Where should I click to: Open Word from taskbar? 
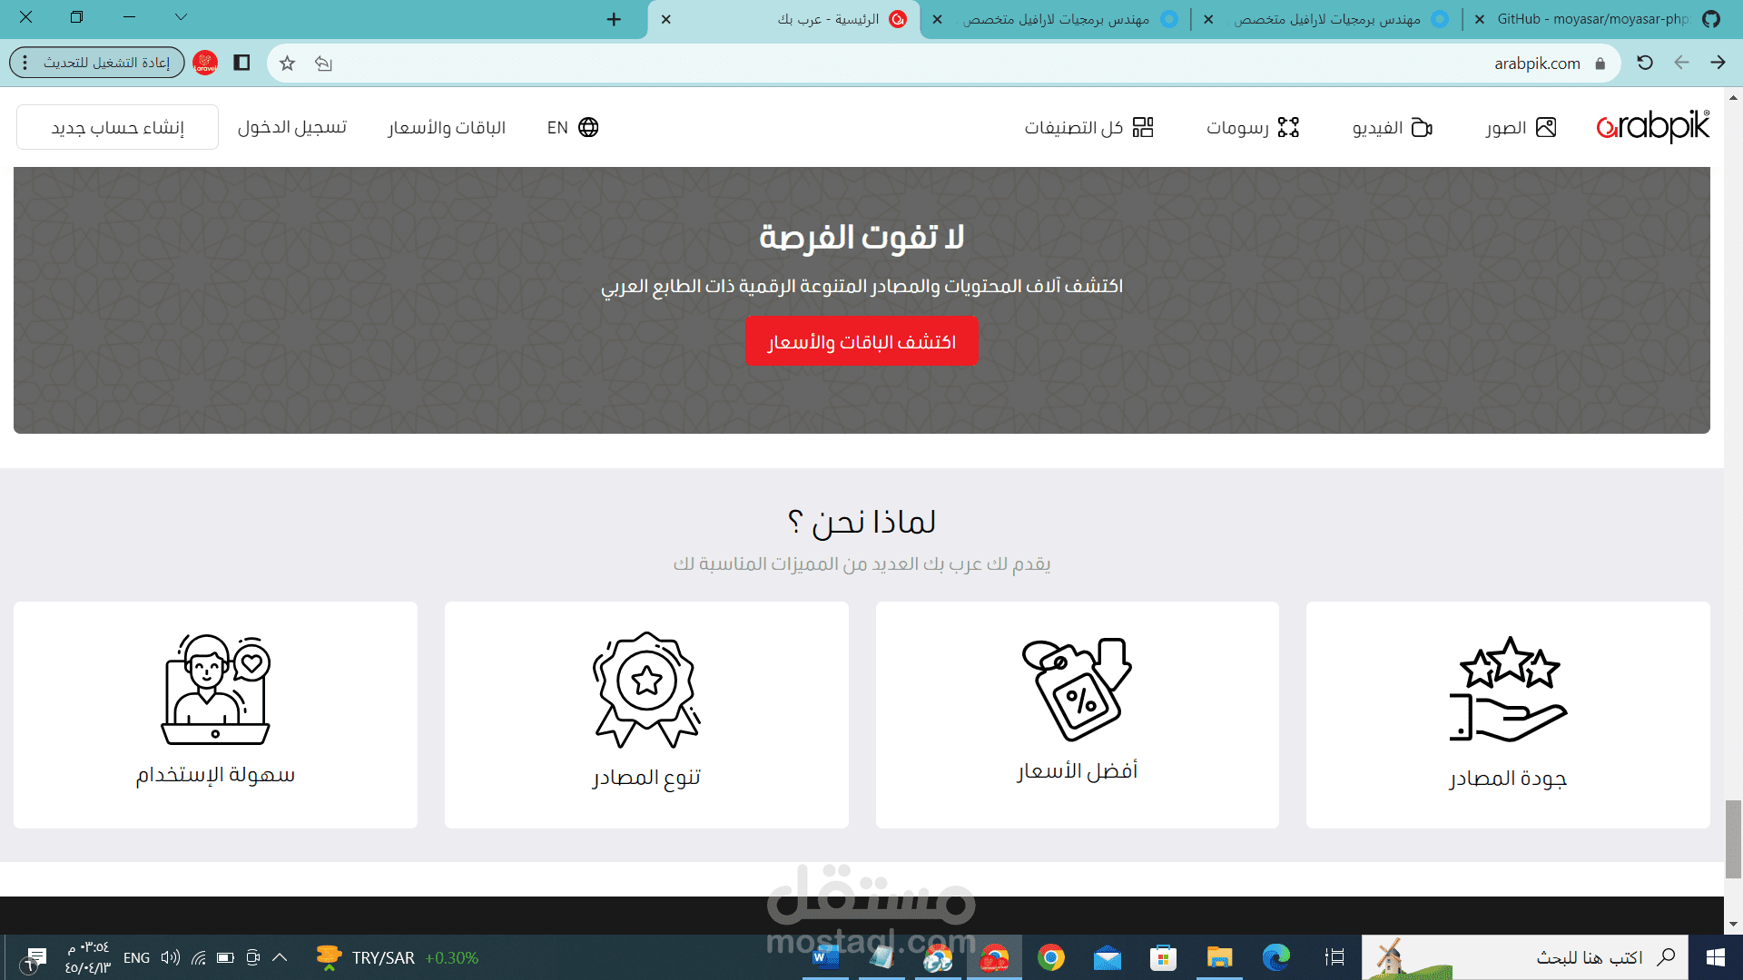click(825, 957)
